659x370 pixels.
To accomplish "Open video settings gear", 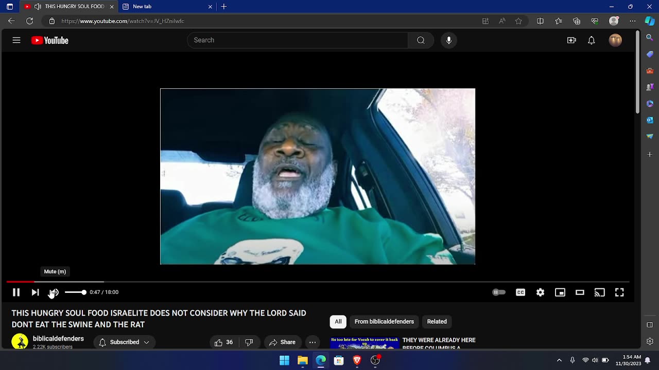I will coord(540,292).
